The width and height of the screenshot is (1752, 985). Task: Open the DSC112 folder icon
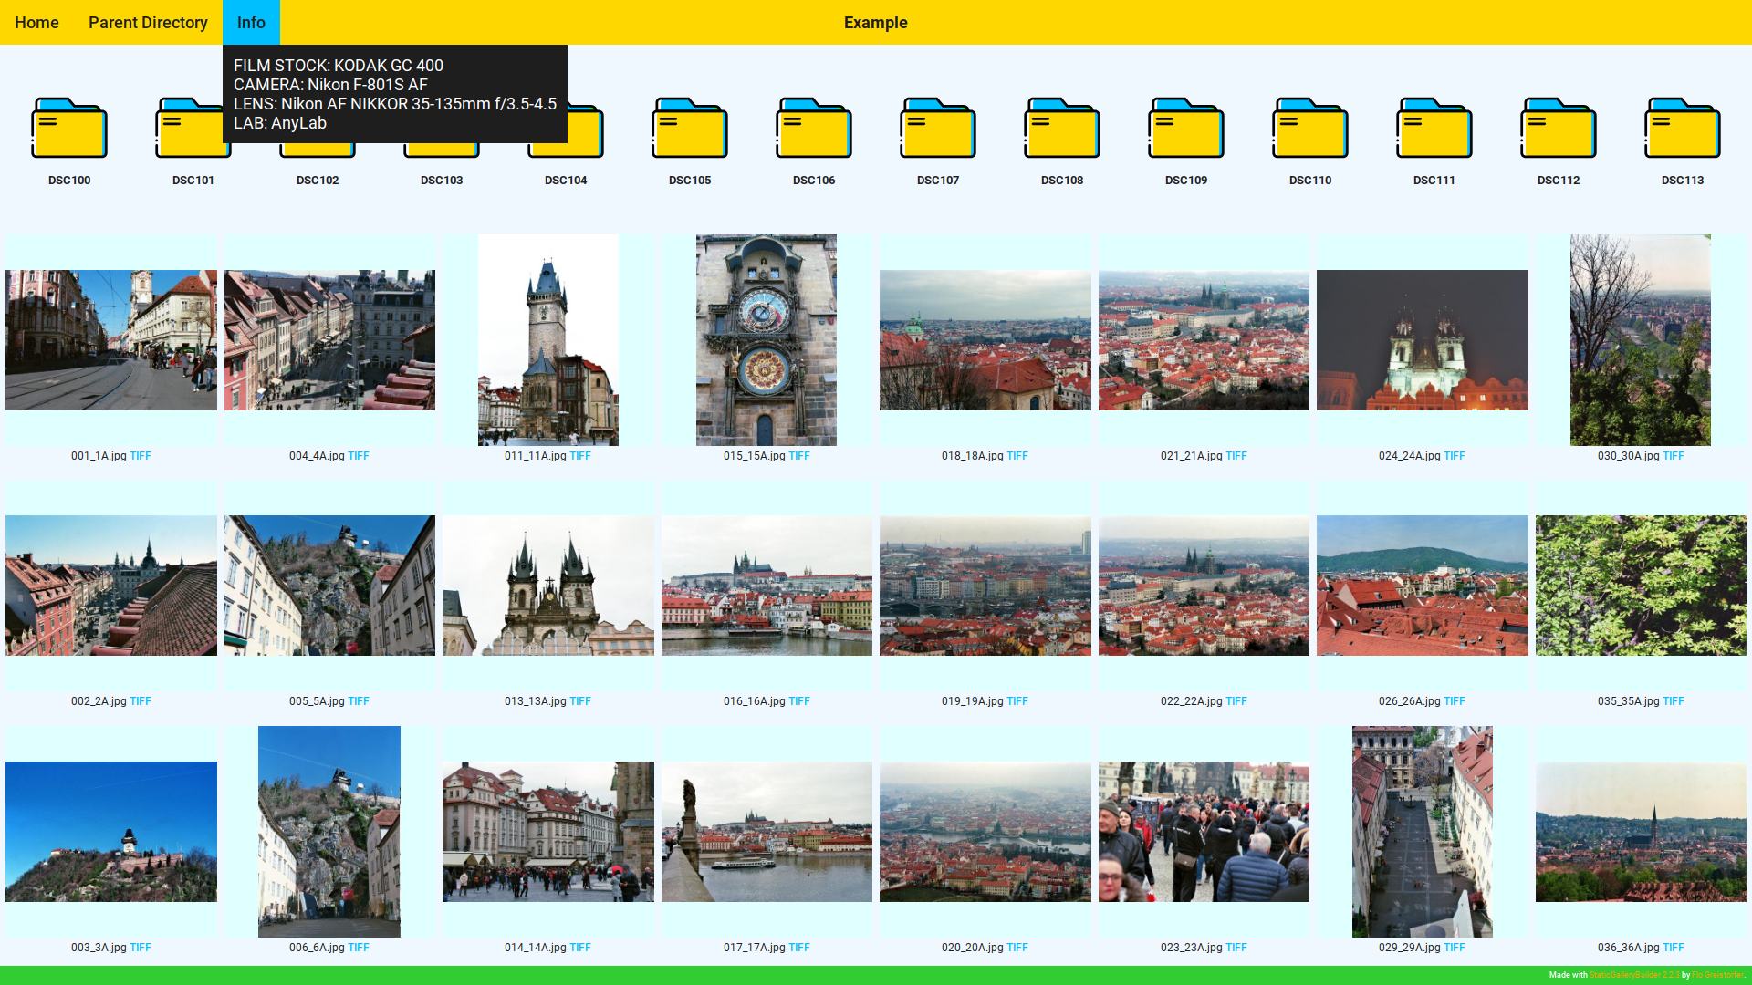click(x=1559, y=129)
